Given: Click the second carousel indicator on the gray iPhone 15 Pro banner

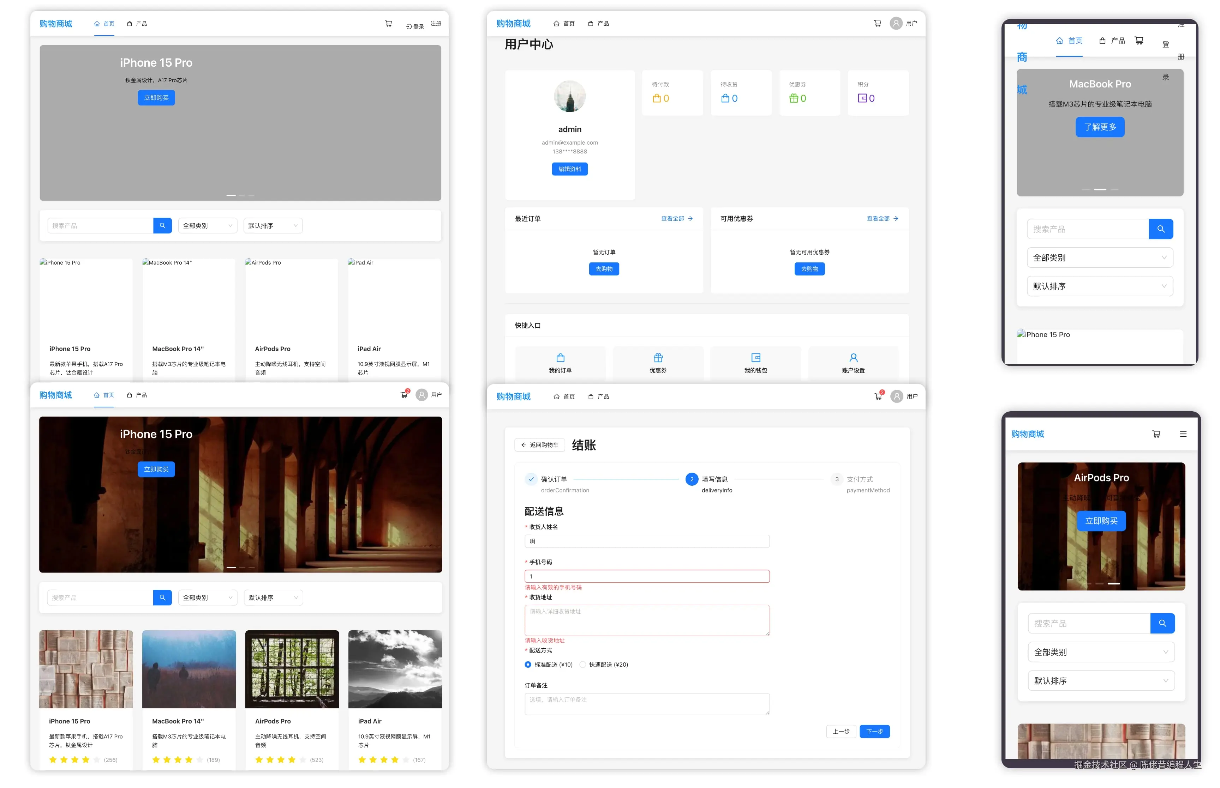Looking at the screenshot, I should click(241, 195).
